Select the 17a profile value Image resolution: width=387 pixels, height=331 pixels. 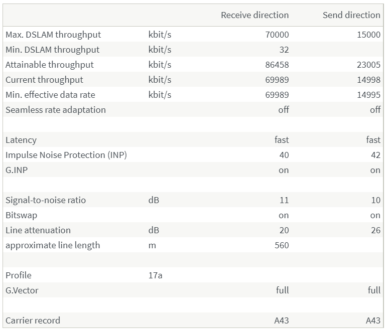(x=155, y=275)
